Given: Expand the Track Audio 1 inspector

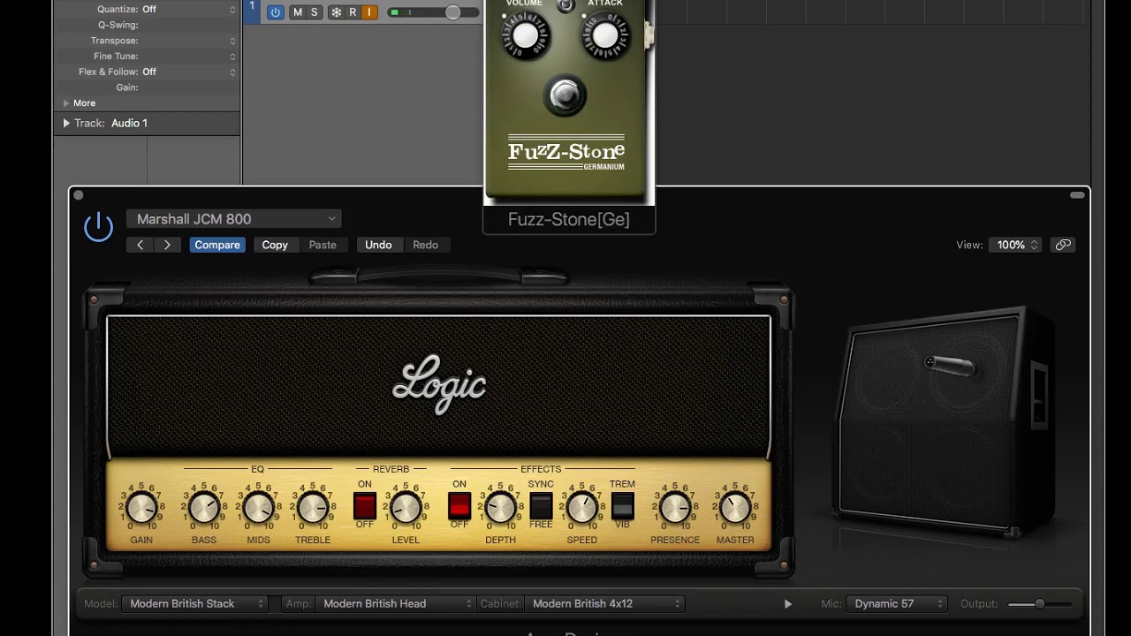Looking at the screenshot, I should click(x=66, y=123).
